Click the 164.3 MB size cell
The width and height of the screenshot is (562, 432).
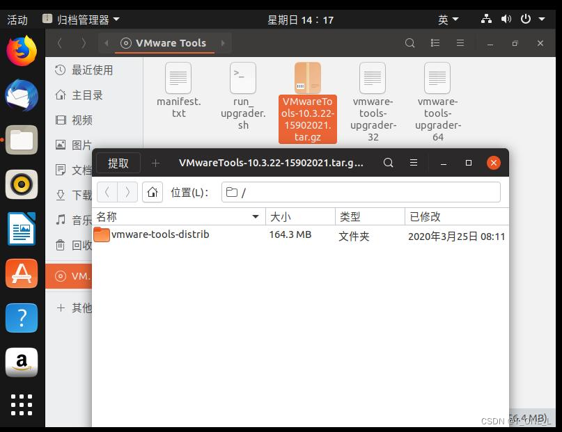pos(290,235)
